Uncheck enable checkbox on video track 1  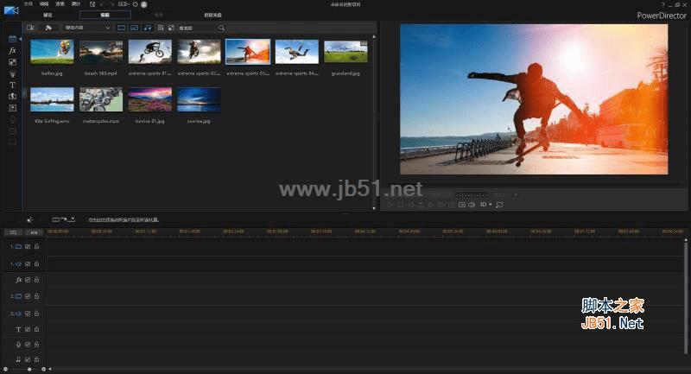pyautogui.click(x=28, y=247)
